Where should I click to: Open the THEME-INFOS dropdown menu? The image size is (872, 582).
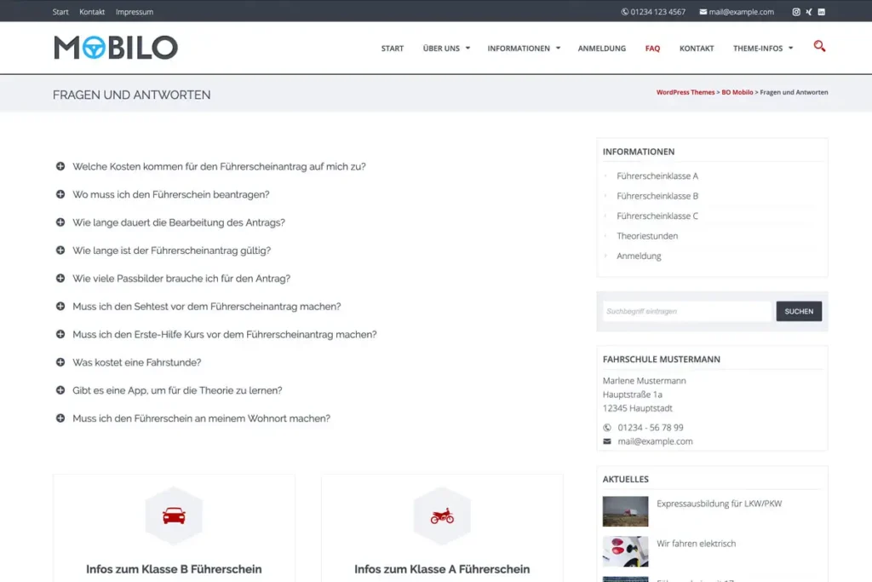pyautogui.click(x=758, y=49)
